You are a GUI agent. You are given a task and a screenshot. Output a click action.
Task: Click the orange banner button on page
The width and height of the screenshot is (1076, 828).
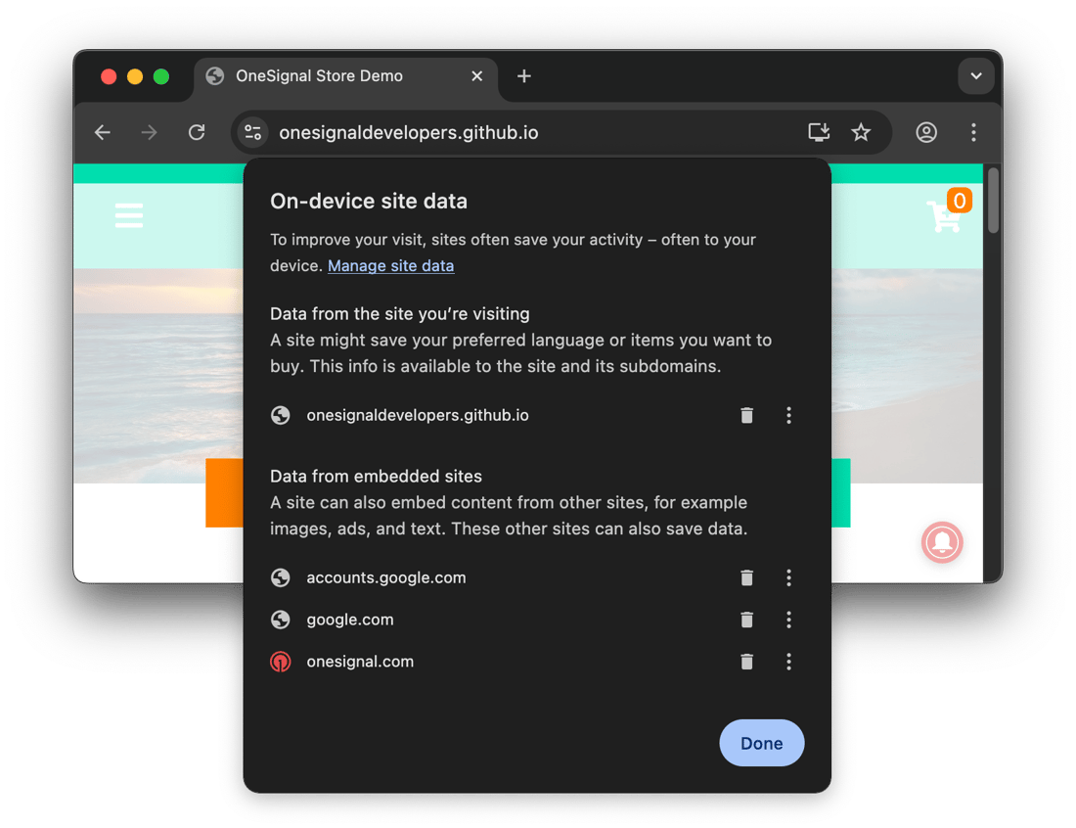tap(224, 493)
